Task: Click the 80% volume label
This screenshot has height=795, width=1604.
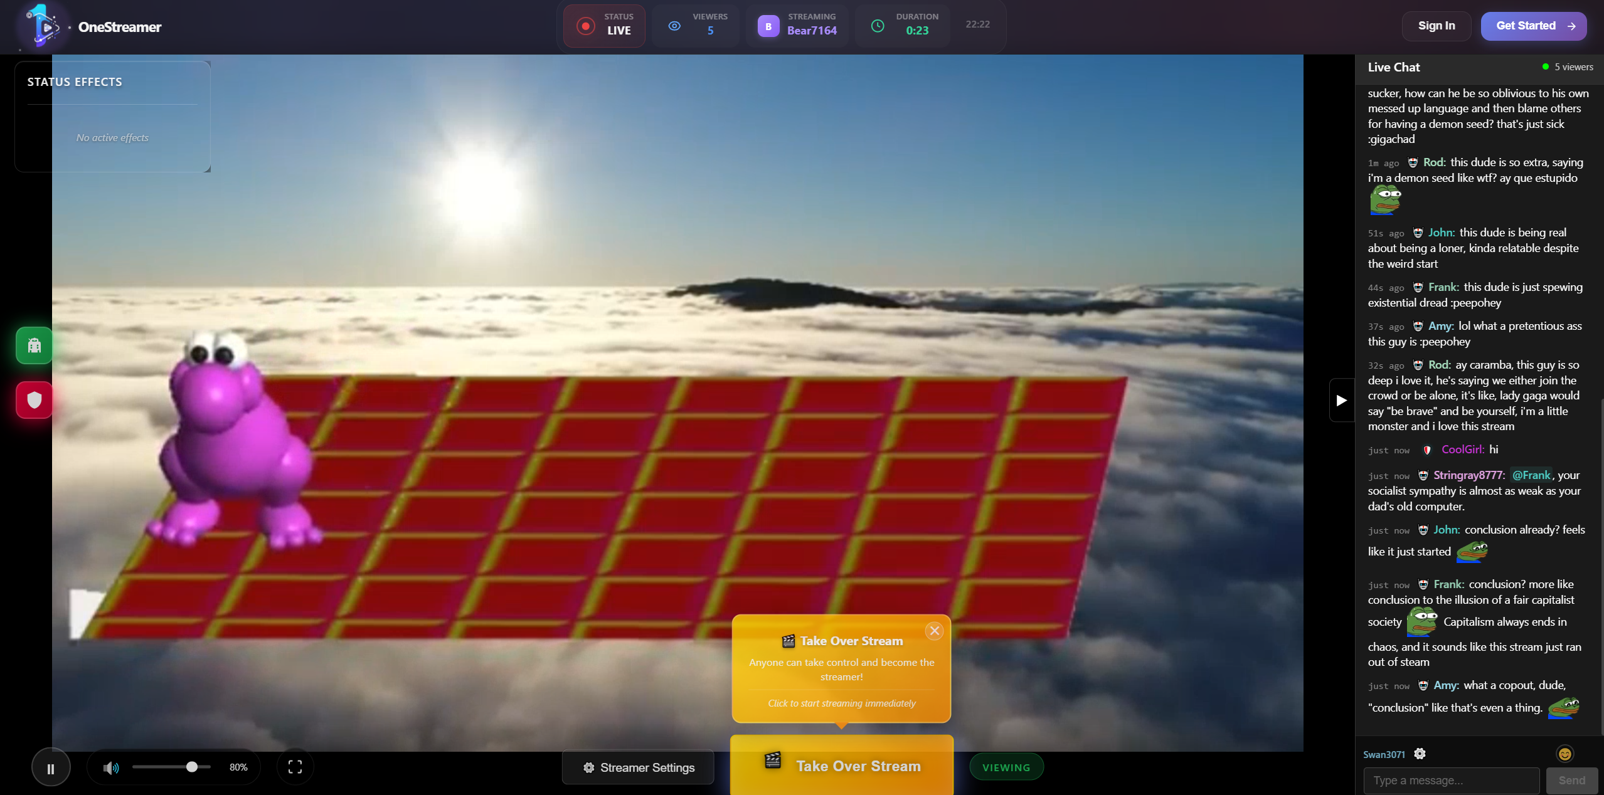Action: point(238,767)
